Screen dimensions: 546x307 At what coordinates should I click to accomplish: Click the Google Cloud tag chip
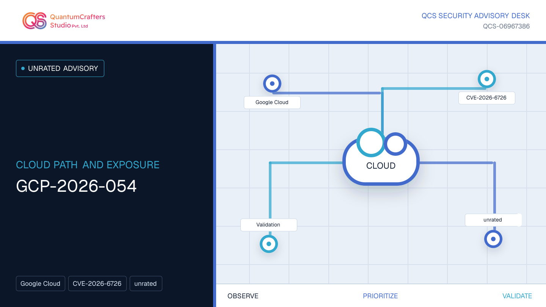point(41,284)
